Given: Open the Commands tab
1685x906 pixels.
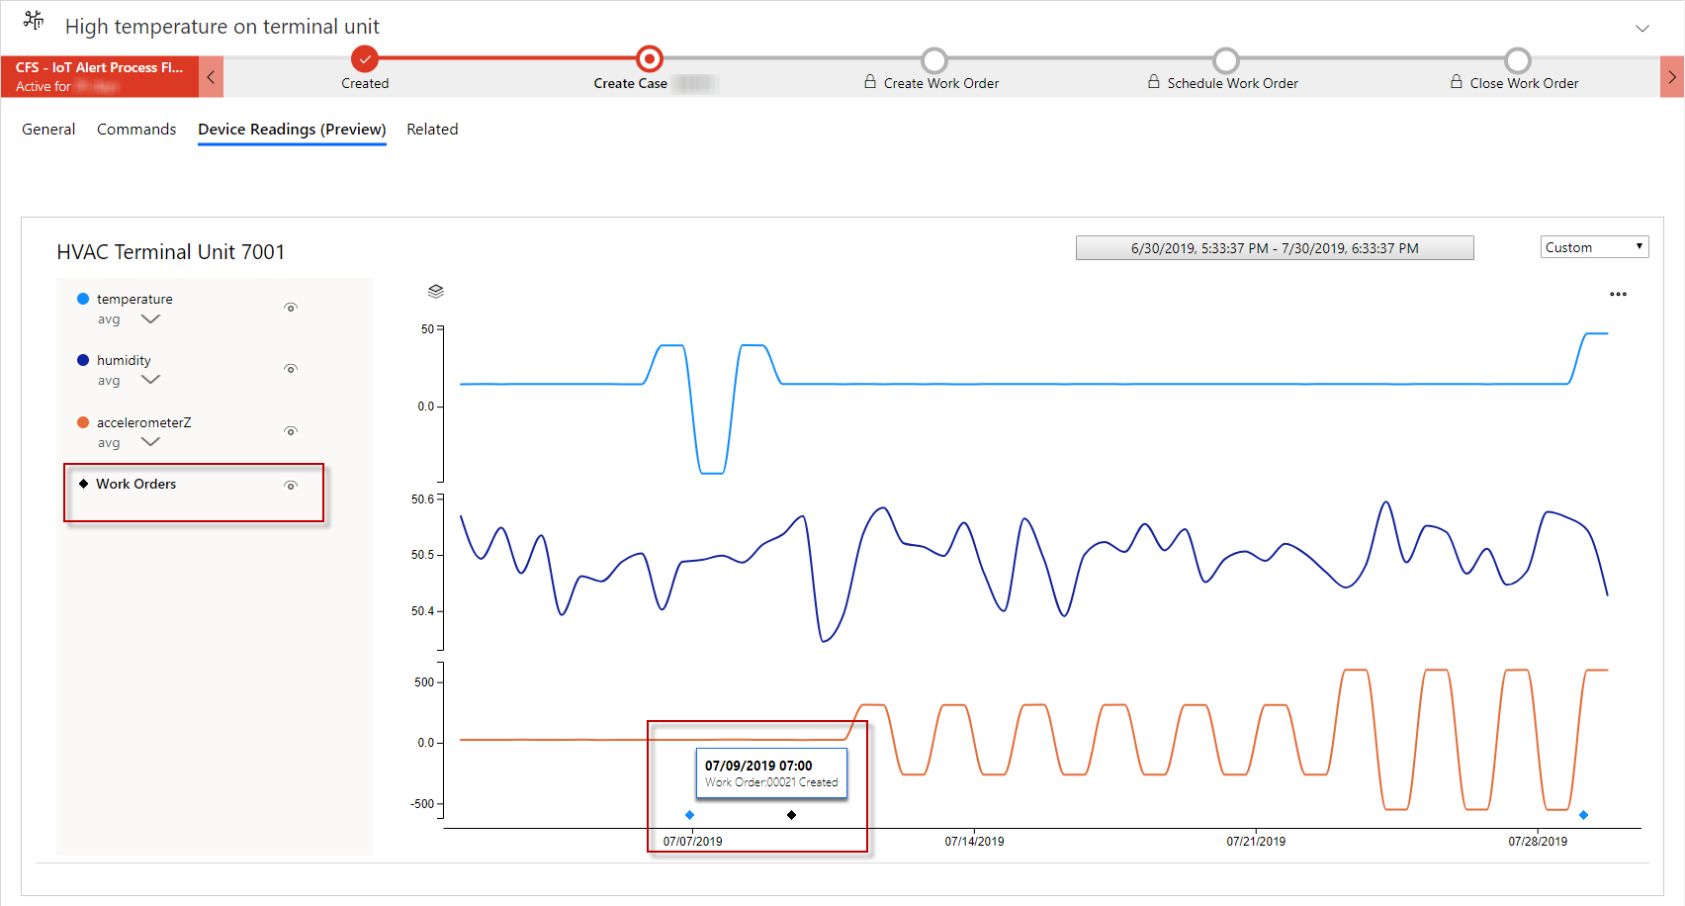Looking at the screenshot, I should pyautogui.click(x=136, y=130).
